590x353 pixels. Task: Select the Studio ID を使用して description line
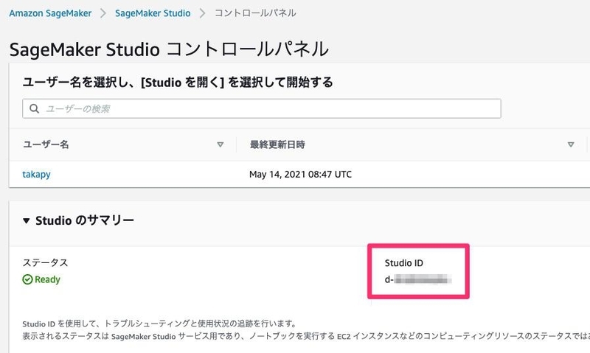[x=160, y=324]
